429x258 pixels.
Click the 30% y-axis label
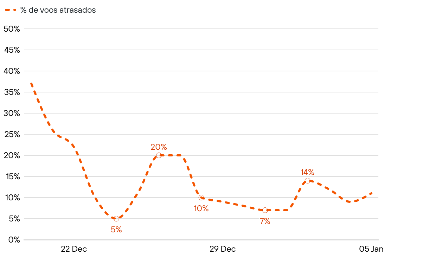coord(12,113)
